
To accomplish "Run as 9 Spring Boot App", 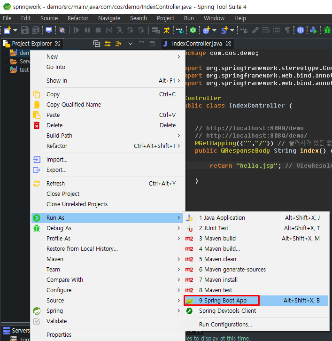I will (256, 301).
